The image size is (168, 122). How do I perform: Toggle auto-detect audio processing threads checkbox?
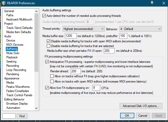point(44,16)
